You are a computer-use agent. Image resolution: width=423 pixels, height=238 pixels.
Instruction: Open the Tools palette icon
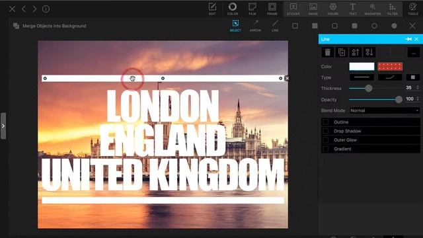(x=412, y=9)
